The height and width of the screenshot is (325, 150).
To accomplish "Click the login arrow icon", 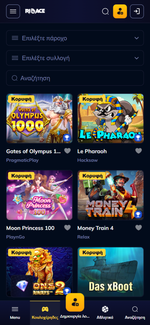I will 137,11.
